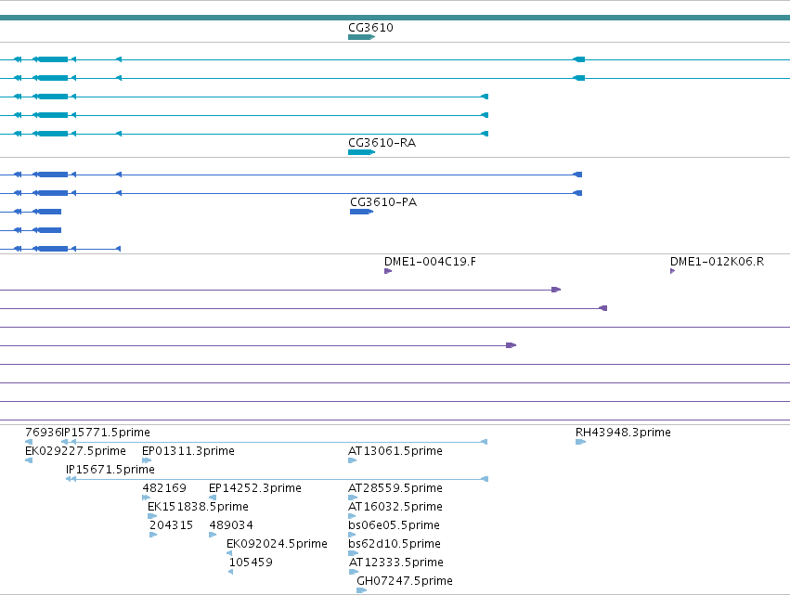Click the AT12333.5prime EST glyph
Image resolution: width=790 pixels, height=595 pixels.
(354, 572)
